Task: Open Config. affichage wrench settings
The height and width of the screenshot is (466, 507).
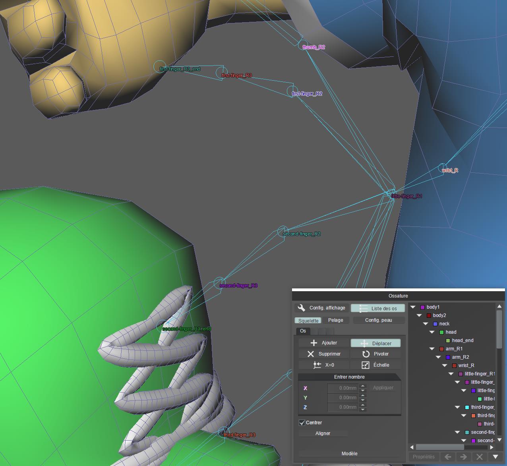Action: [x=322, y=308]
